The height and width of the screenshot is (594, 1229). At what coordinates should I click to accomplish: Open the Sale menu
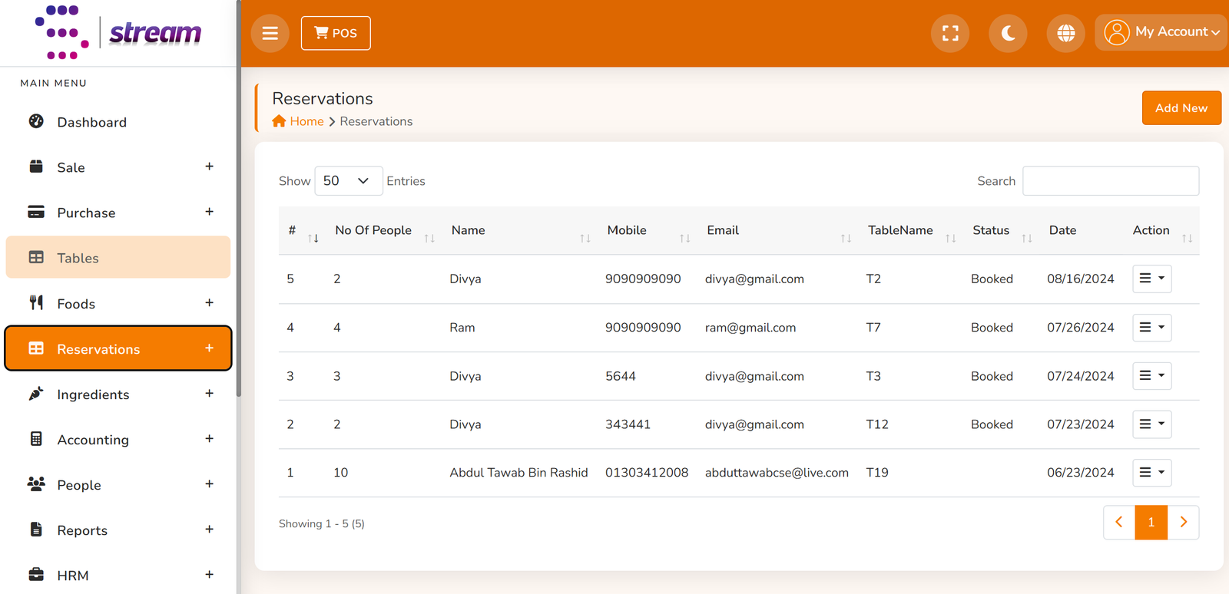coord(118,167)
